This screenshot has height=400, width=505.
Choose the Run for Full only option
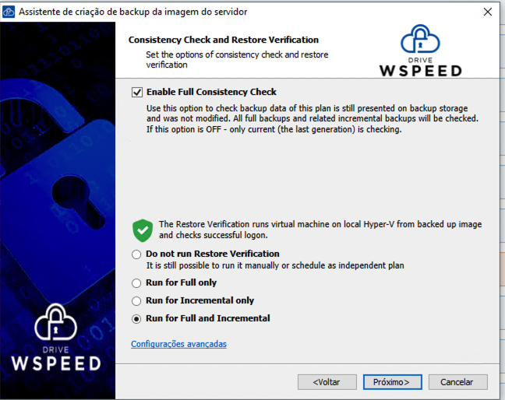coord(136,283)
